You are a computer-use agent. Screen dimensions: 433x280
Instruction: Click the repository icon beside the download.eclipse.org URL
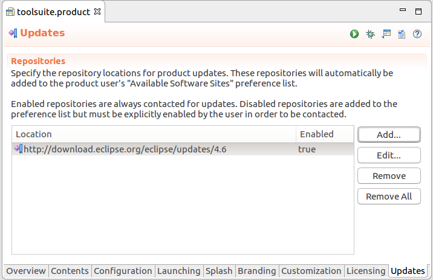[x=19, y=149]
